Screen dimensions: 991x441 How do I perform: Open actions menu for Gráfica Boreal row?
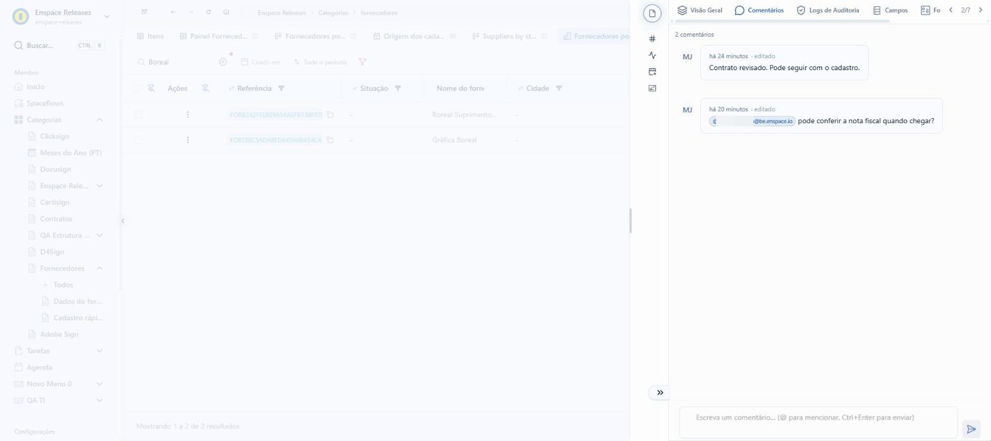(x=188, y=140)
